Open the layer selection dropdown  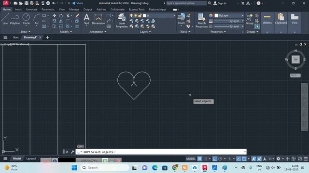tap(174, 15)
